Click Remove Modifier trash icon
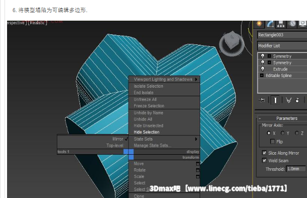 tap(297, 100)
